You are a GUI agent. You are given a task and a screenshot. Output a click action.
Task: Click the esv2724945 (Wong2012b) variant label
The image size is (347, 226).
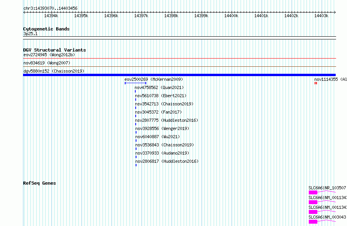pyautogui.click(x=49, y=55)
